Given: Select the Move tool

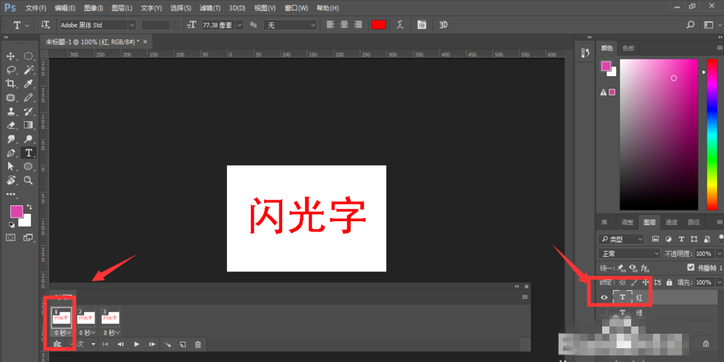Looking at the screenshot, I should [11, 56].
